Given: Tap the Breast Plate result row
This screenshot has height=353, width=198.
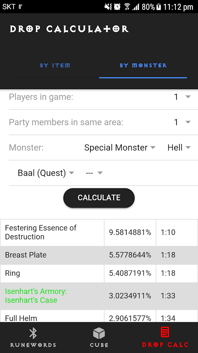Looking at the screenshot, I should tap(99, 255).
